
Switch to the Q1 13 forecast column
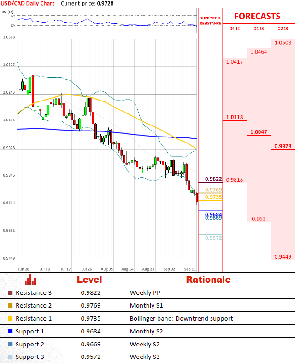(x=259, y=28)
